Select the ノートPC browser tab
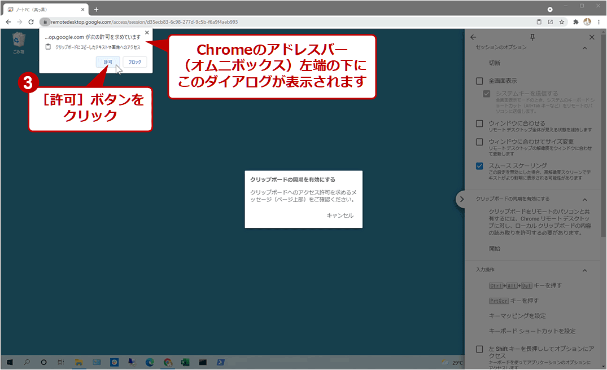The height and width of the screenshot is (370, 607). pyautogui.click(x=45, y=9)
